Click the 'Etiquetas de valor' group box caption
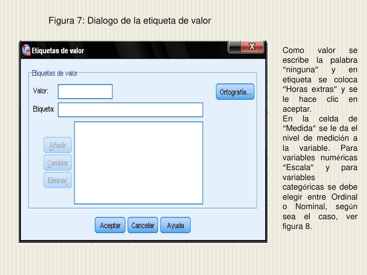 [54, 73]
